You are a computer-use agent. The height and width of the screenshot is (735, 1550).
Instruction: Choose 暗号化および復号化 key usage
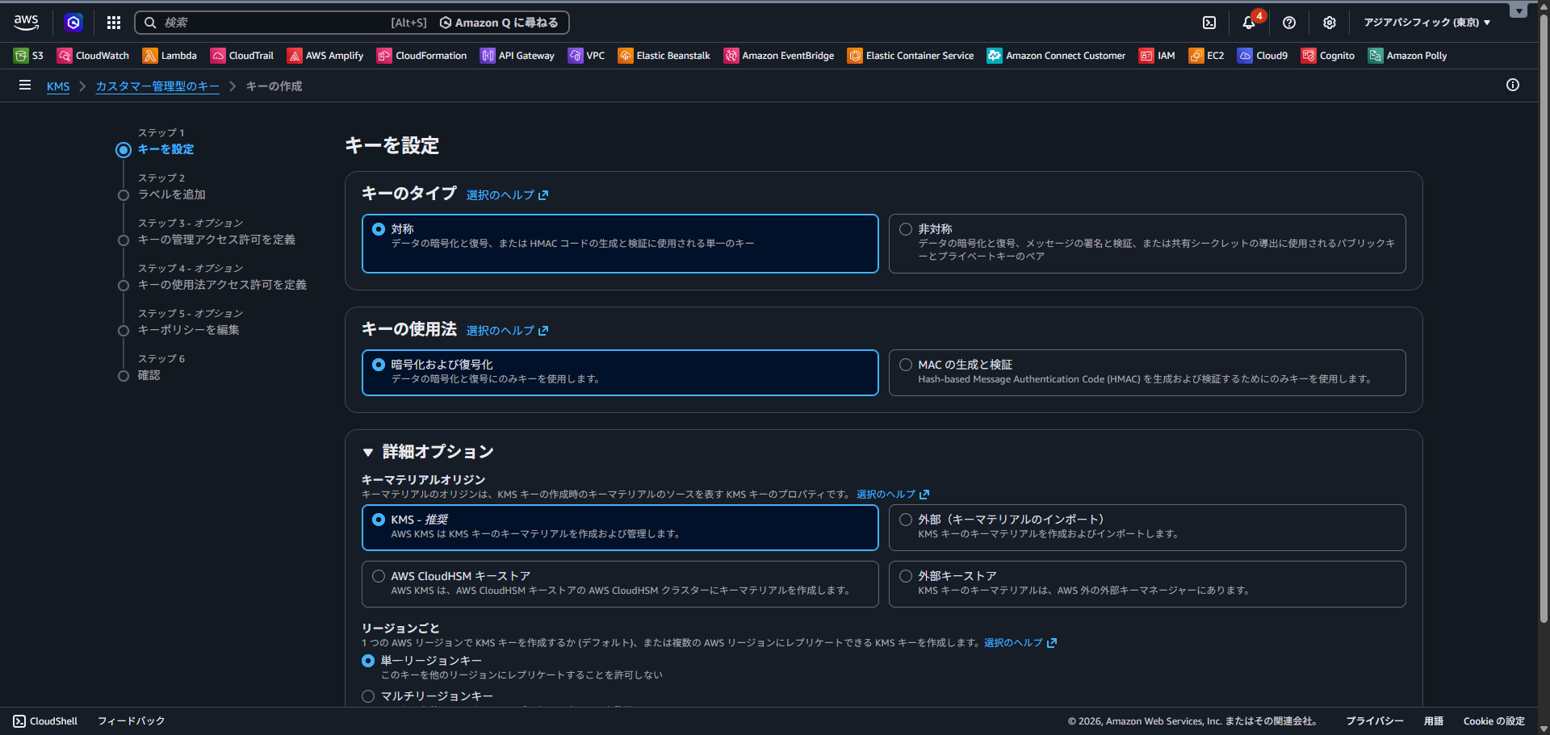coord(620,373)
